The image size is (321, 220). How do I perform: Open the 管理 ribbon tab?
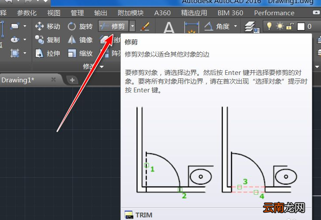point(77,13)
